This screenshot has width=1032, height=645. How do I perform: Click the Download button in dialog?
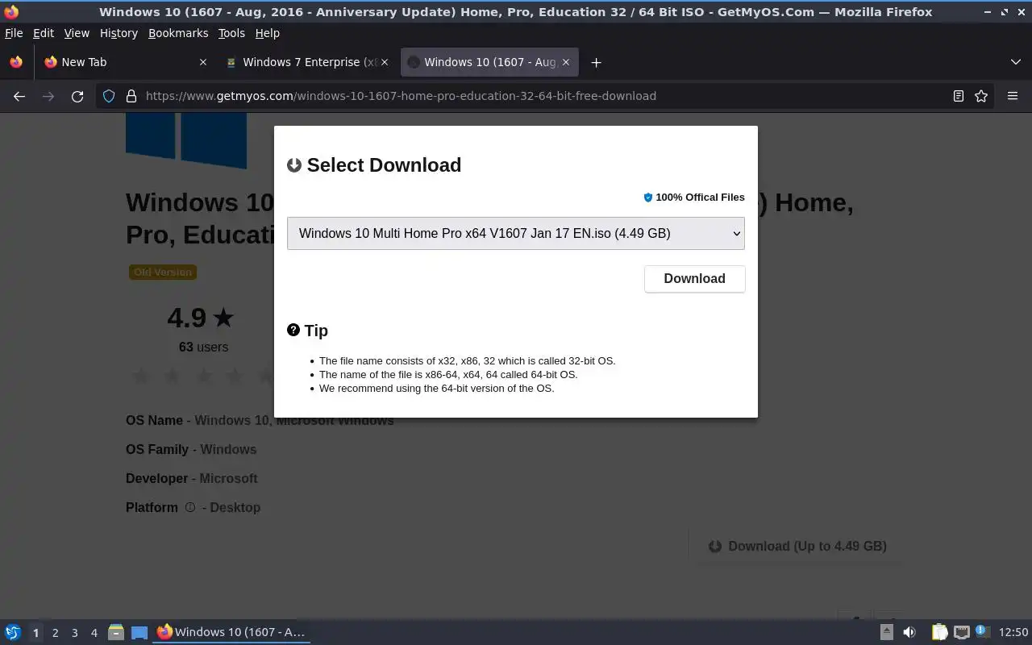click(694, 278)
